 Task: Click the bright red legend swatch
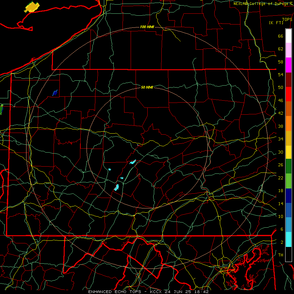tap(288, 94)
